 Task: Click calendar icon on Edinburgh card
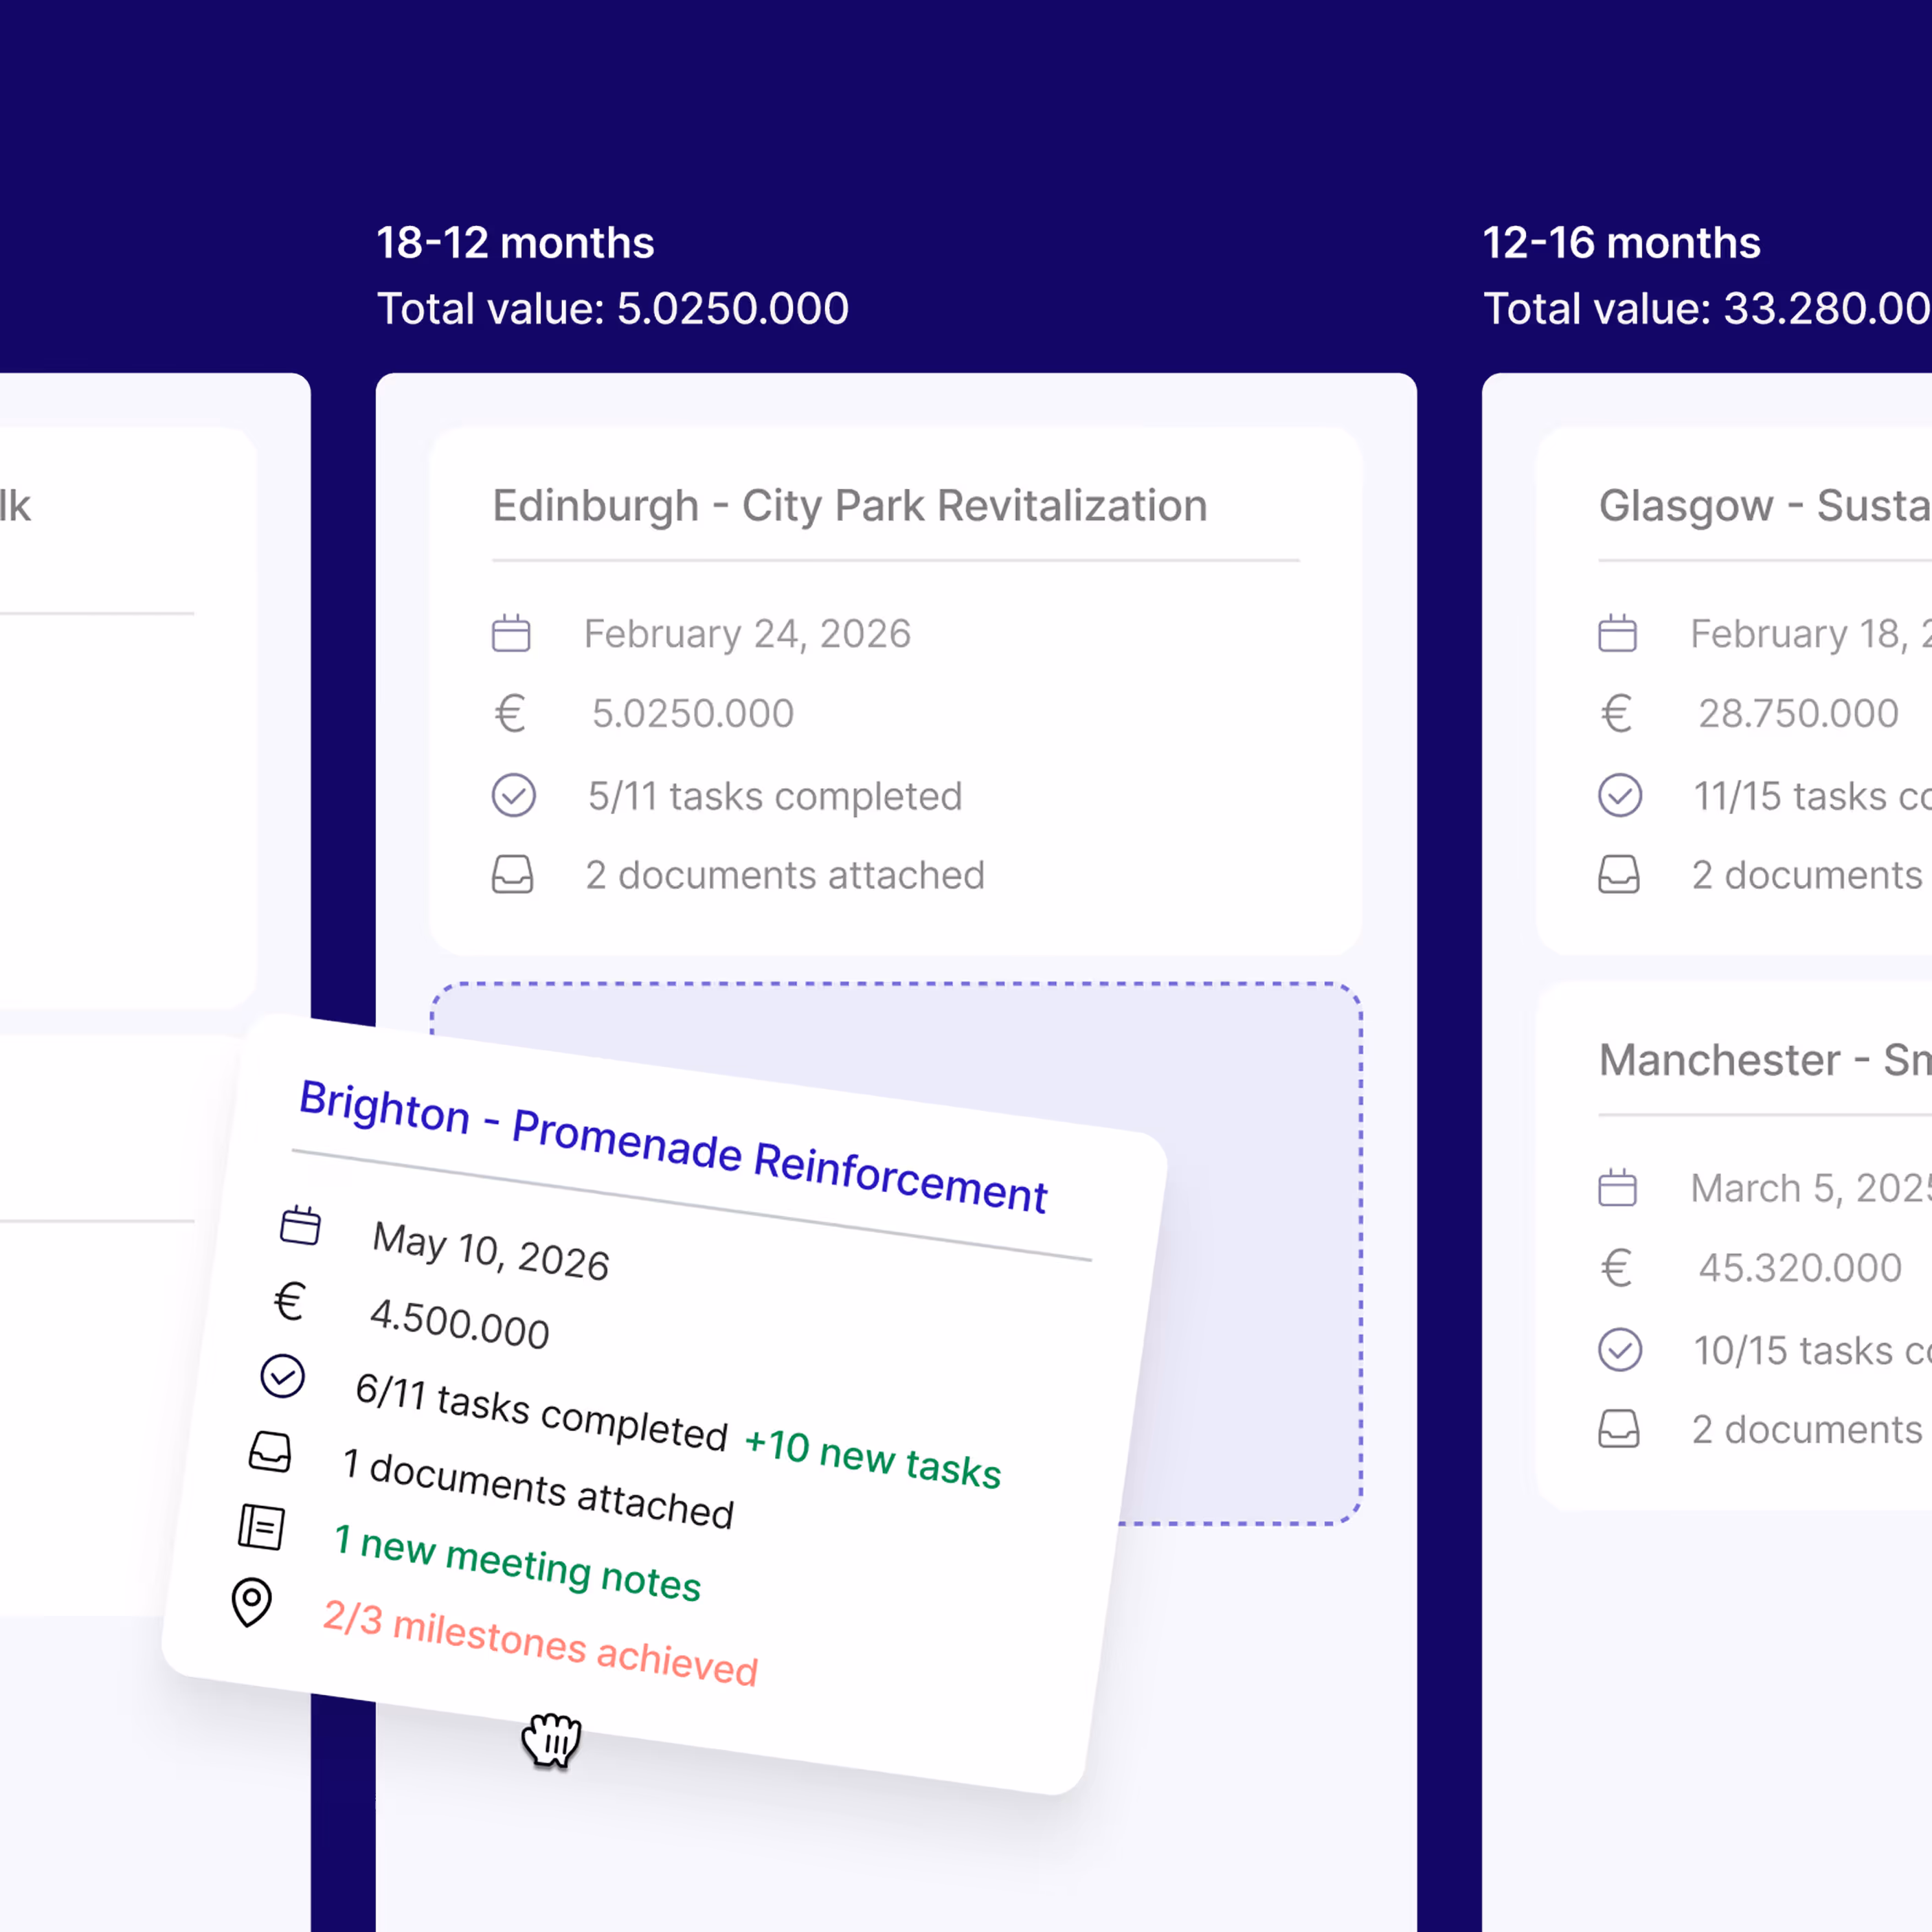click(511, 634)
